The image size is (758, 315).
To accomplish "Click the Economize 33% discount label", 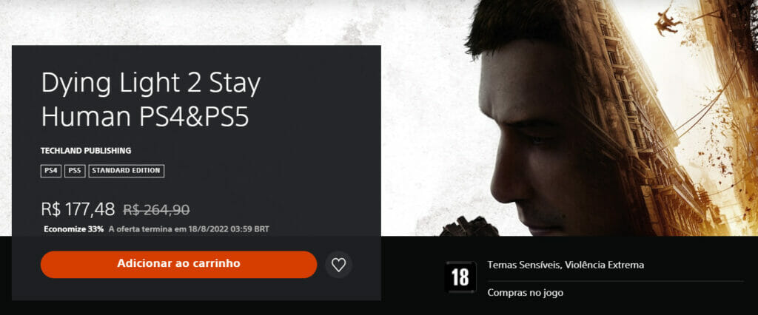I will [x=73, y=229].
